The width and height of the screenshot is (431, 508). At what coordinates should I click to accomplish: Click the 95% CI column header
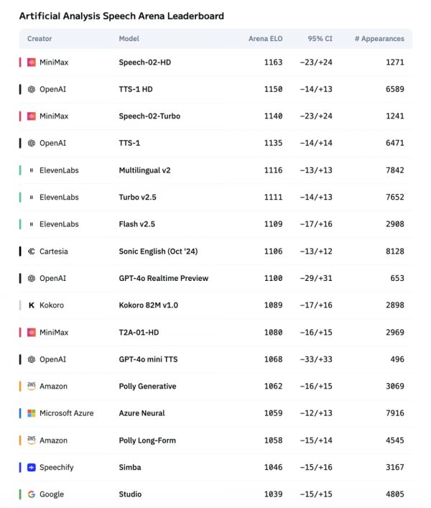pos(320,39)
